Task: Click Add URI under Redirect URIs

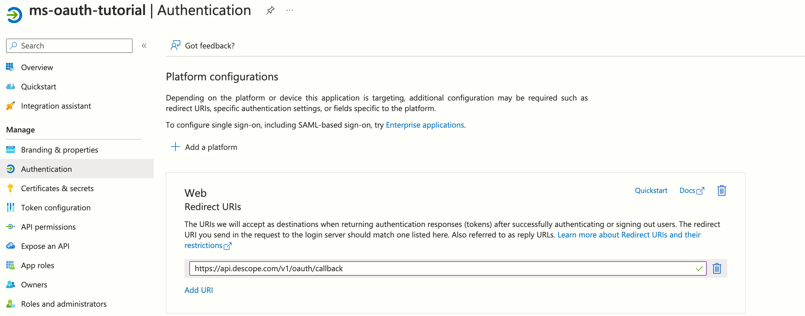Action: [x=198, y=290]
